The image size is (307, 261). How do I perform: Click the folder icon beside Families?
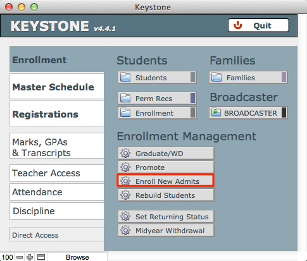coord(216,77)
